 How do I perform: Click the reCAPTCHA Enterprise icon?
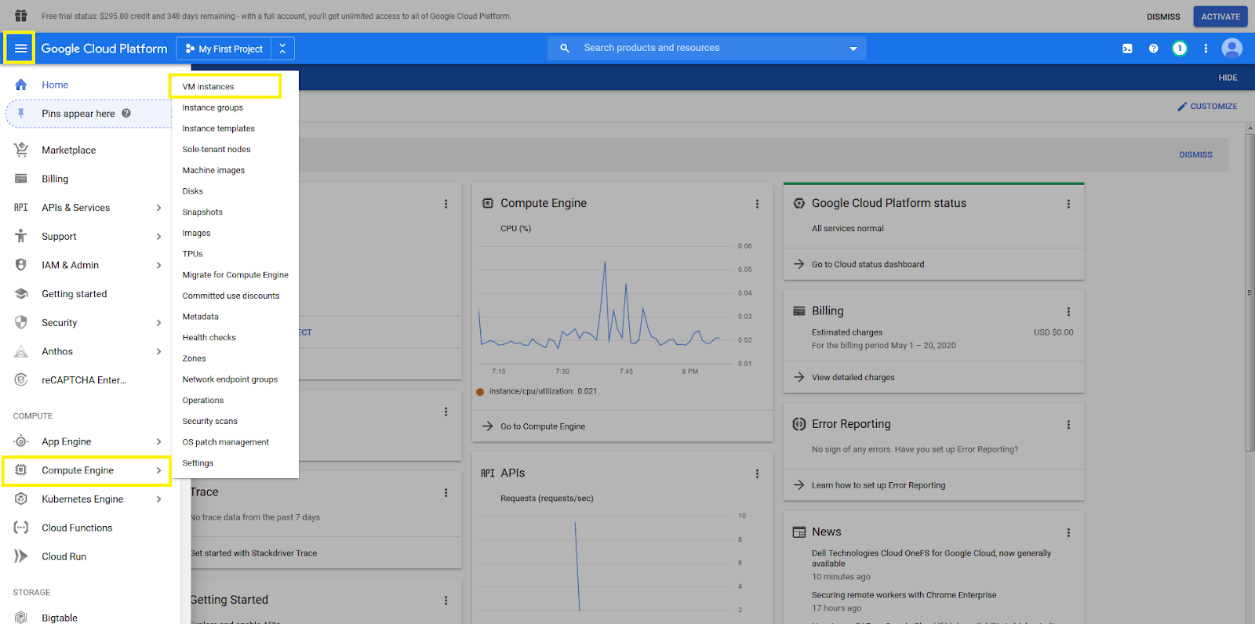click(x=21, y=380)
